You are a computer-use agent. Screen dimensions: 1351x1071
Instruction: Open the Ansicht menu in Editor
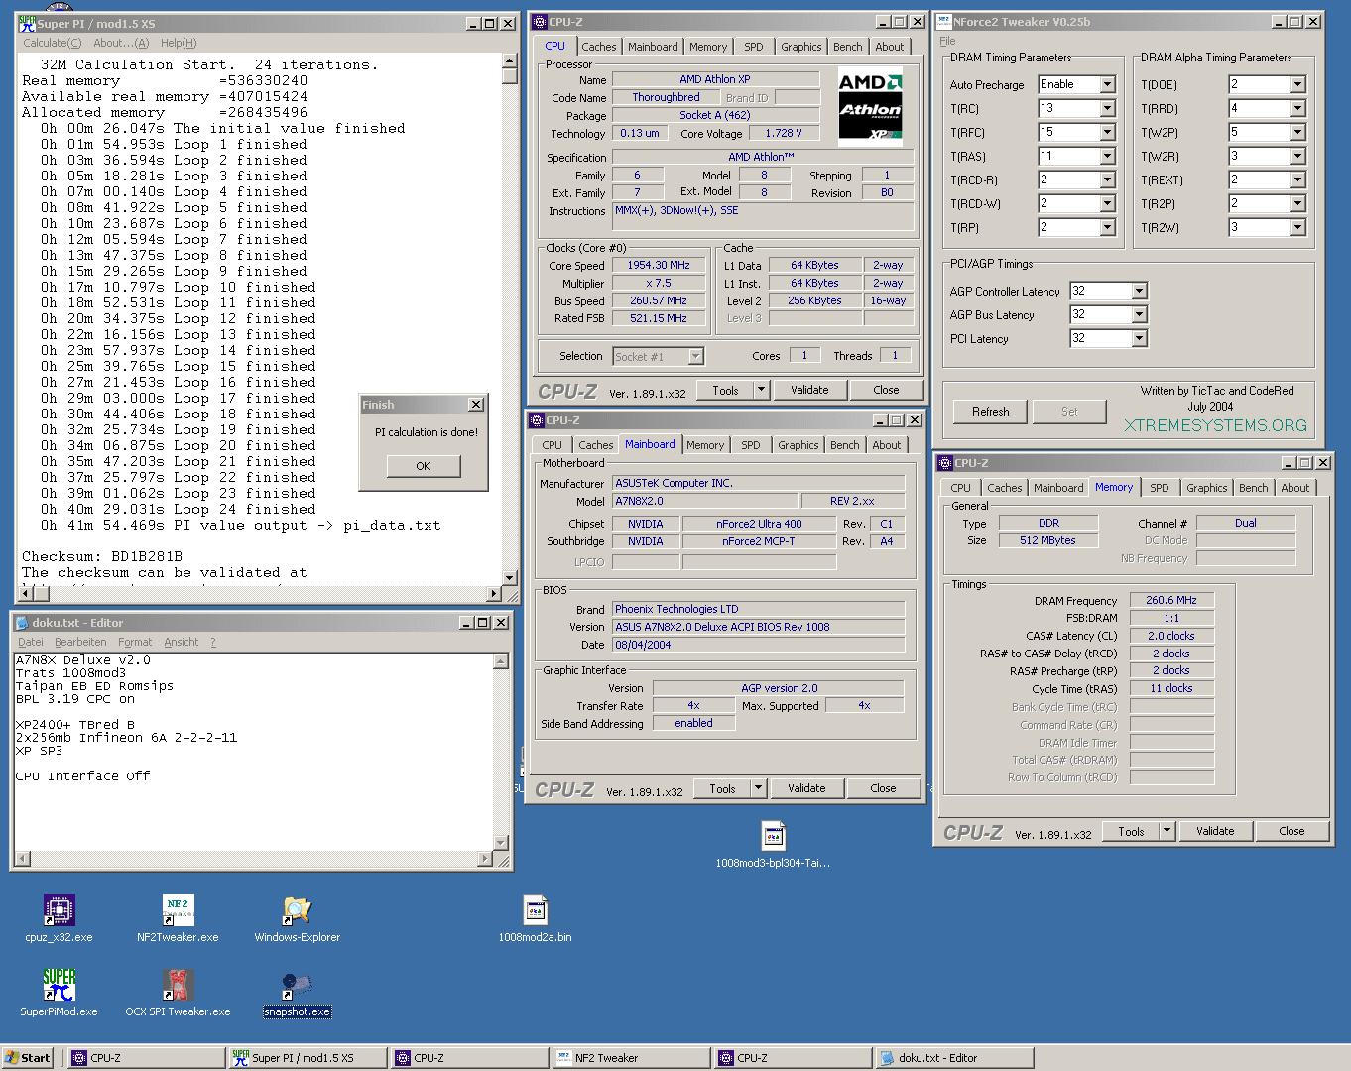click(182, 642)
